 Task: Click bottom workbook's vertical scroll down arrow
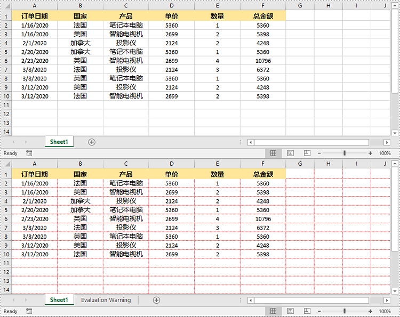pos(395,291)
